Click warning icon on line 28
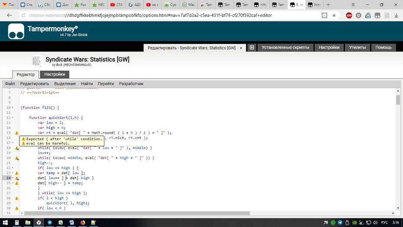Viewport: 403px width, 227px height. (x=17, y=198)
